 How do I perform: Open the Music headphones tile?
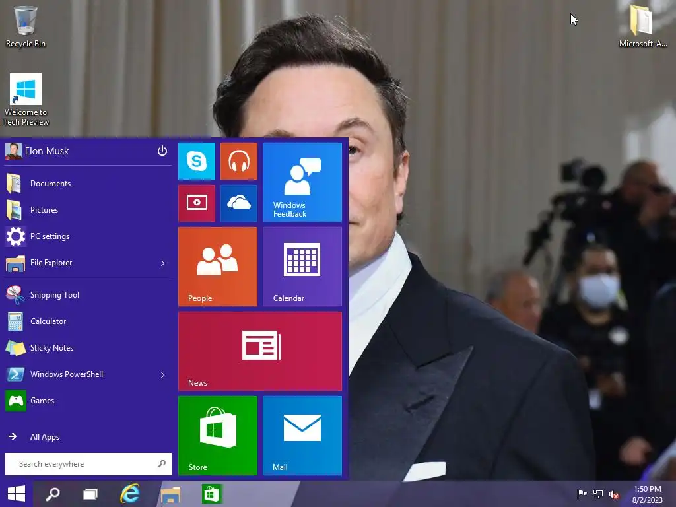pyautogui.click(x=239, y=161)
